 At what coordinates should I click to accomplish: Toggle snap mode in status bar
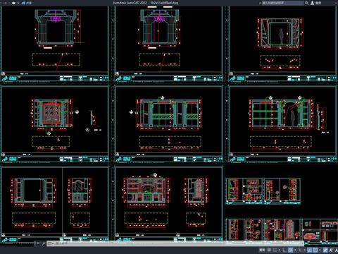tap(275, 250)
